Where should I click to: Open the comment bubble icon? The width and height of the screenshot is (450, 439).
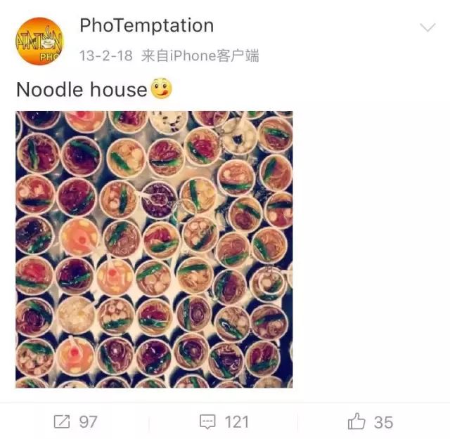(207, 421)
